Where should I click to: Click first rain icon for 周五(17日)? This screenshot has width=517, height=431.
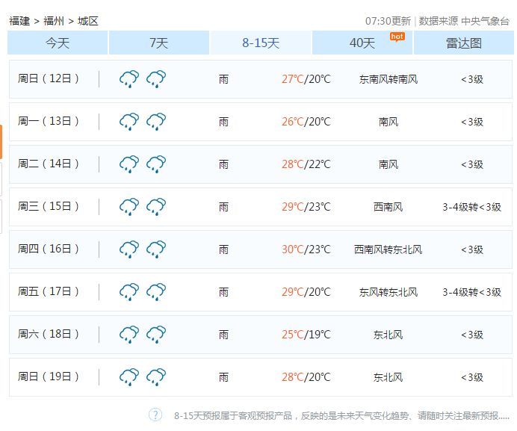(129, 291)
